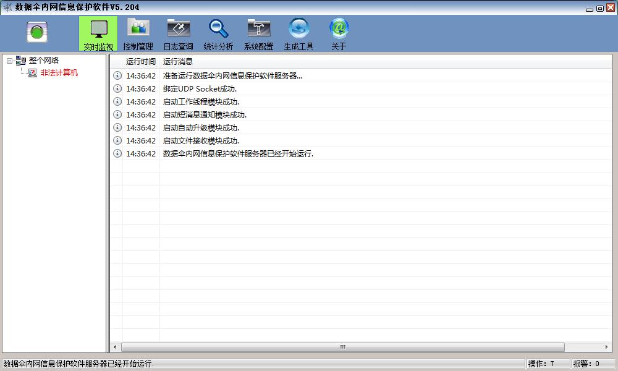Image resolution: width=618 pixels, height=371 pixels.
Task: Click horizontal scrollbar right arrow
Action: (x=607, y=347)
